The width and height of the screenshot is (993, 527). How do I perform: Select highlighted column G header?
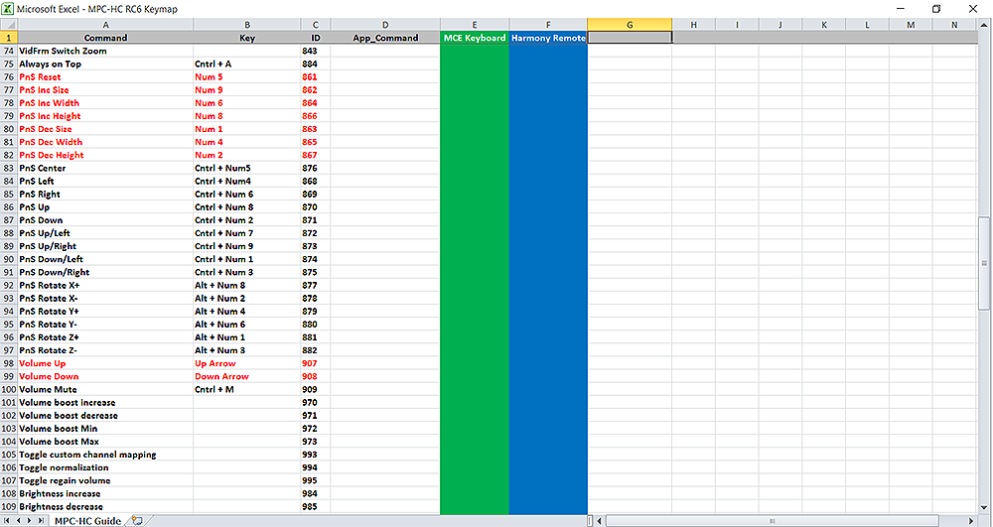630,25
